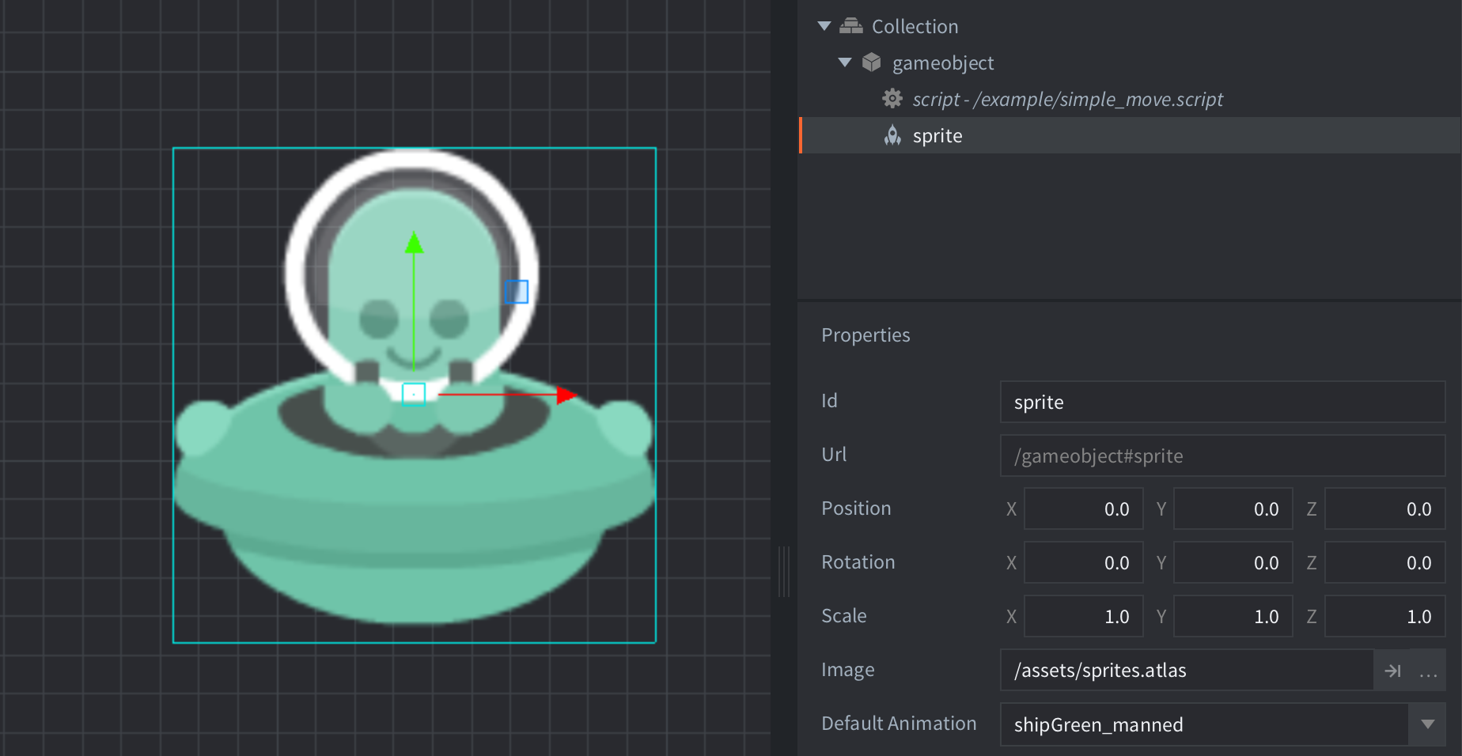
Task: Click the Id text field
Action: pyautogui.click(x=1222, y=403)
